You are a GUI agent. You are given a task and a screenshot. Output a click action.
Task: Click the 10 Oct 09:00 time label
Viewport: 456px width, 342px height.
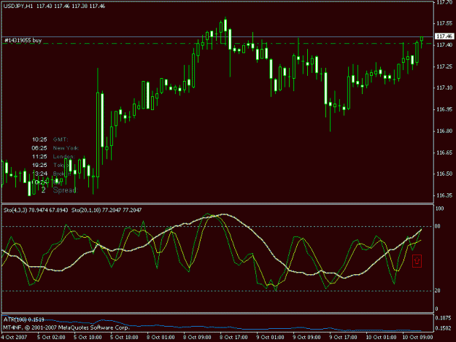(x=417, y=338)
